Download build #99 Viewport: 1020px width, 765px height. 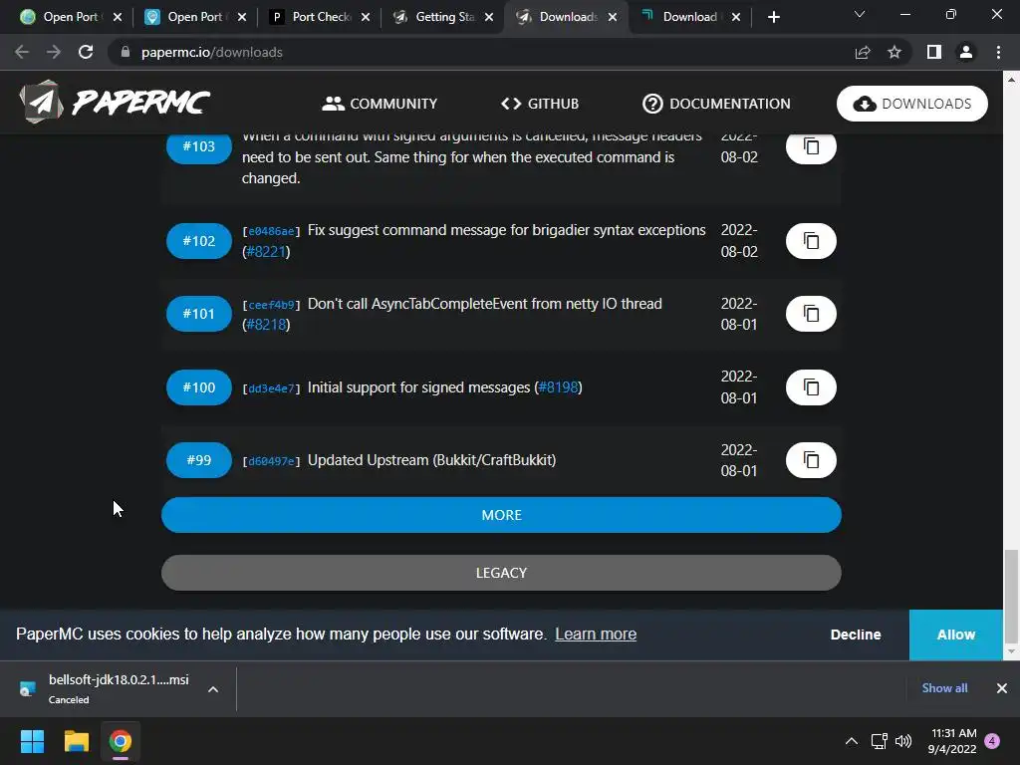click(199, 460)
